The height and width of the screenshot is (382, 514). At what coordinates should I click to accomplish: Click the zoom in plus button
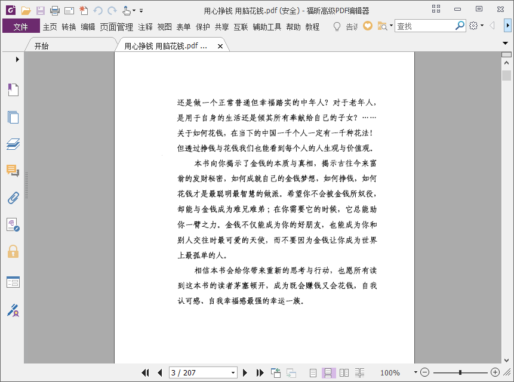click(x=495, y=372)
